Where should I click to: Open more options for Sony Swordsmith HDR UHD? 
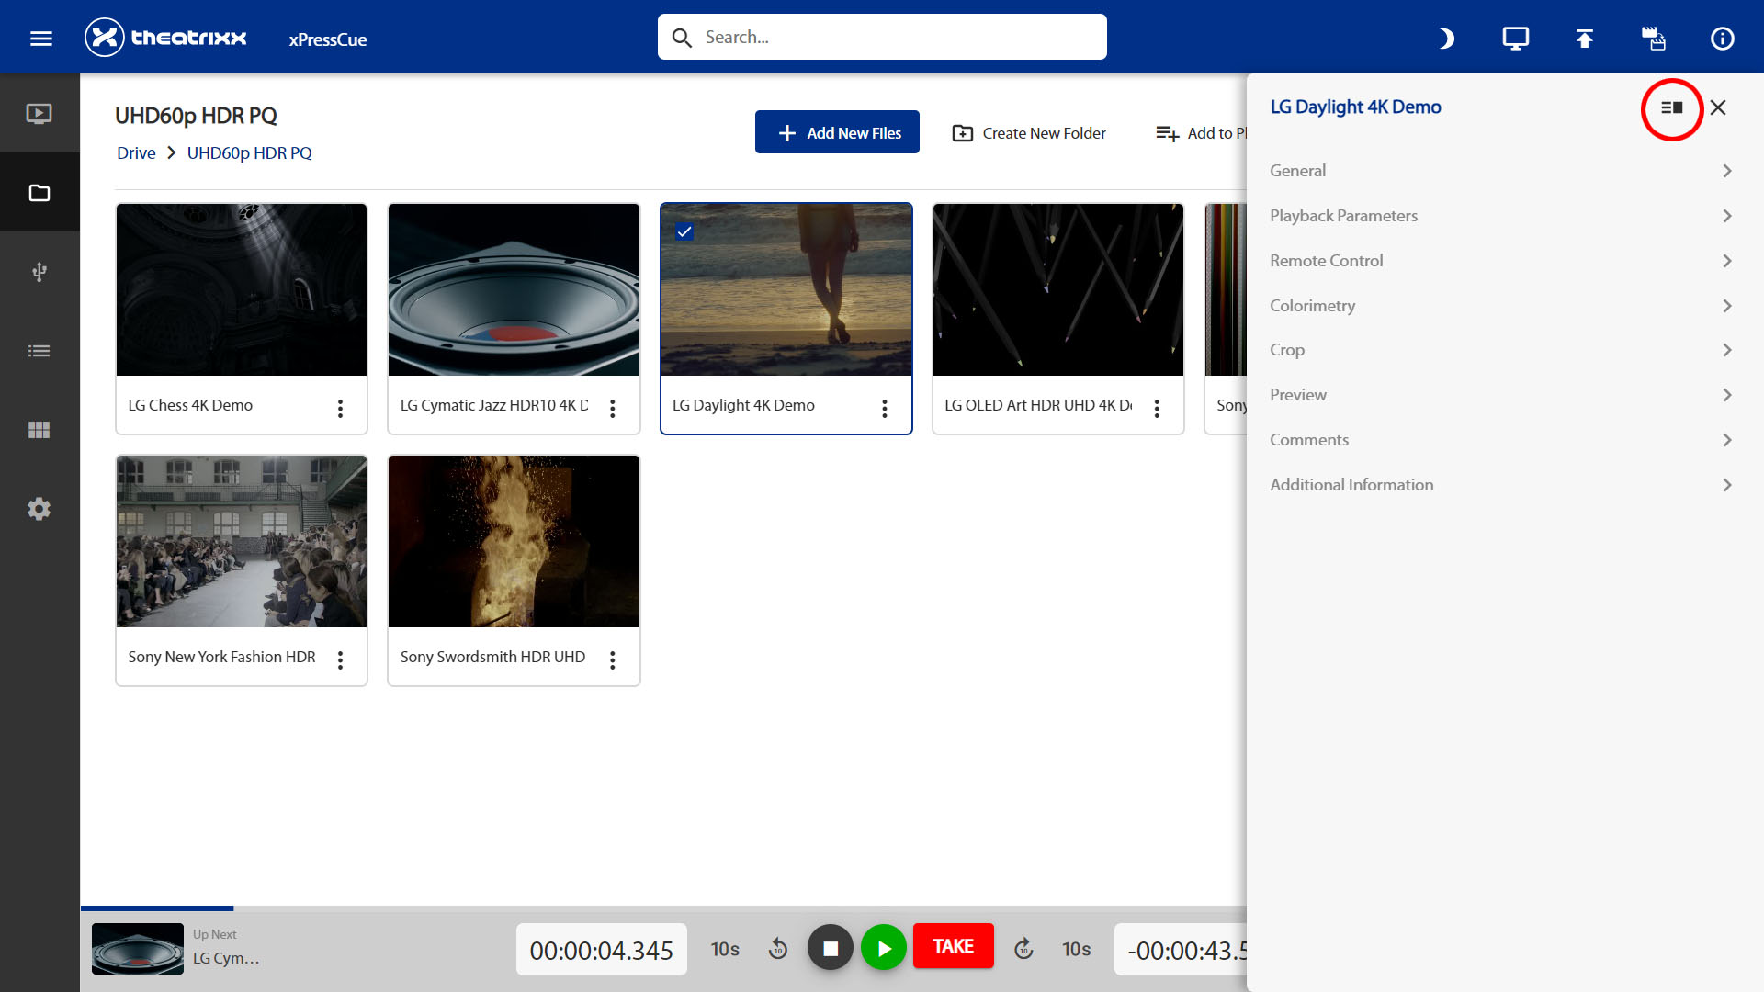[x=613, y=660]
